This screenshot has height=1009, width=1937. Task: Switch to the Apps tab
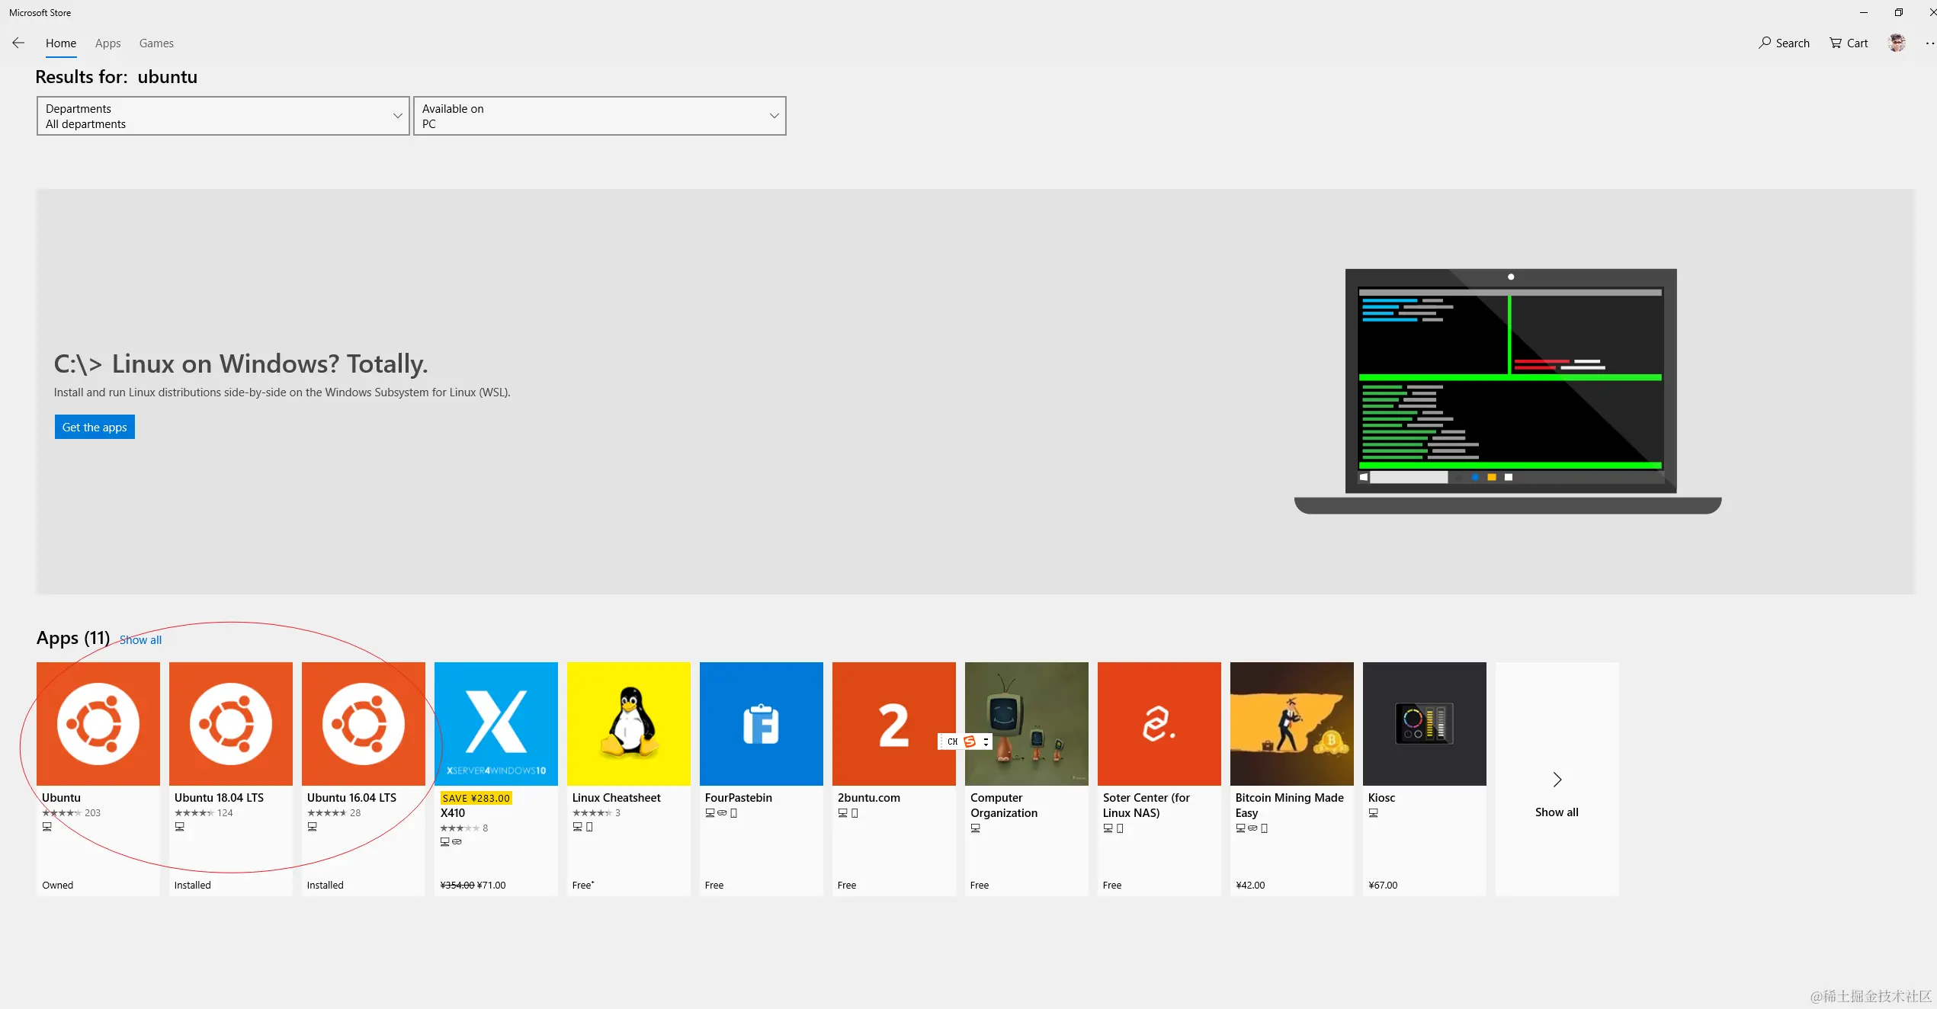tap(107, 43)
